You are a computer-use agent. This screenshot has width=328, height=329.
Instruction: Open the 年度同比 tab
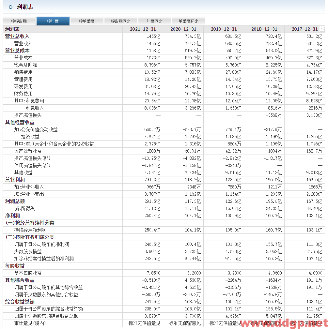point(155,21)
